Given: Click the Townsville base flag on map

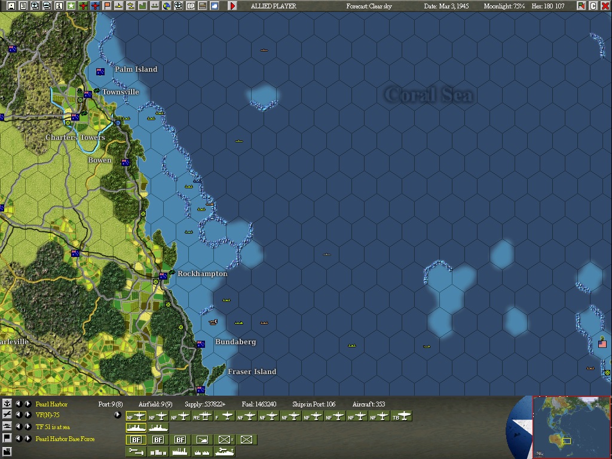Looking at the screenshot, I should [x=88, y=94].
